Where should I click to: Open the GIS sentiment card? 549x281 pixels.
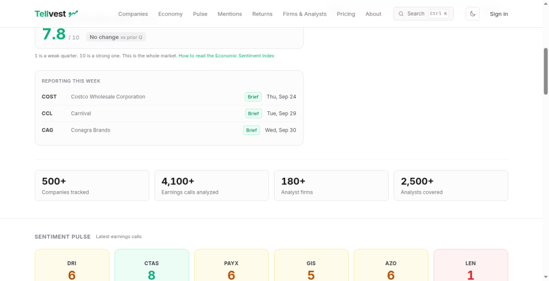[311, 265]
